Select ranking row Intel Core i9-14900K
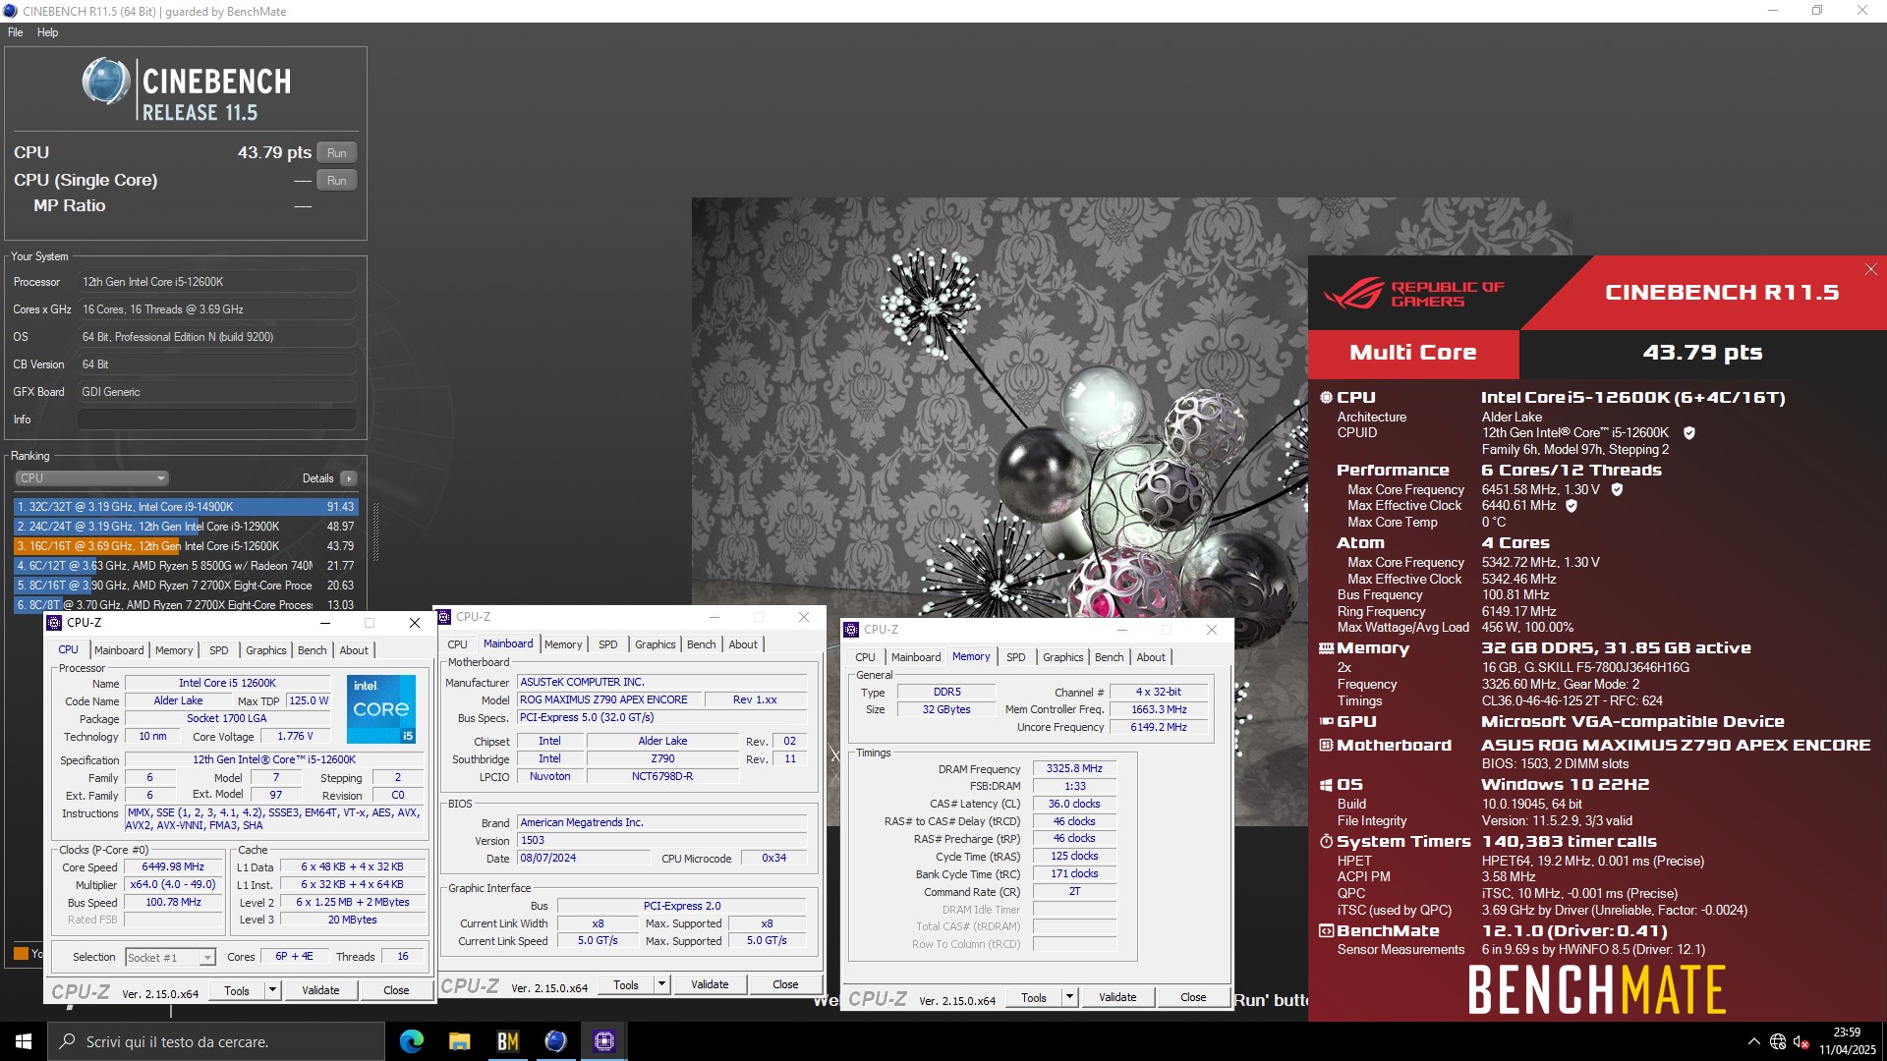The image size is (1887, 1061). click(186, 507)
